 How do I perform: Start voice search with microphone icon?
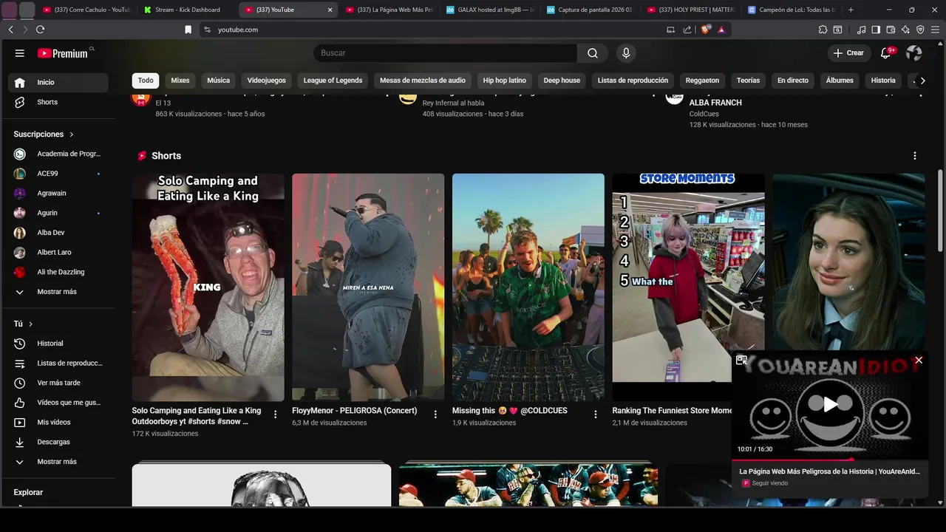point(626,53)
